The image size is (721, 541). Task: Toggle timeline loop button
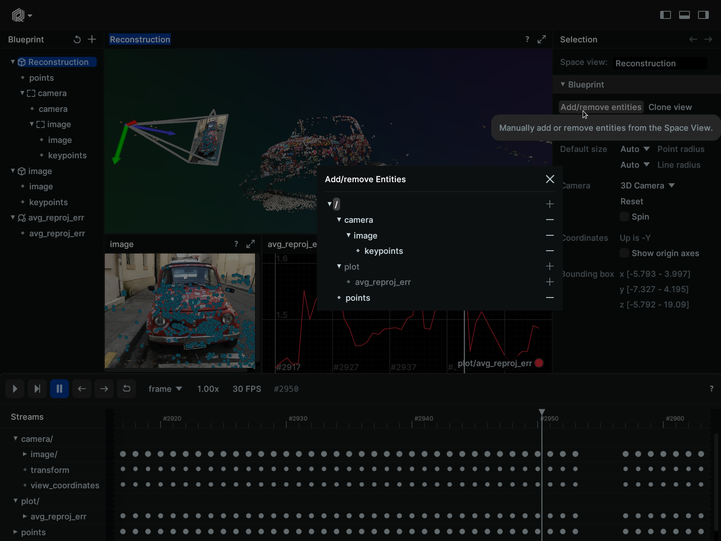[127, 389]
